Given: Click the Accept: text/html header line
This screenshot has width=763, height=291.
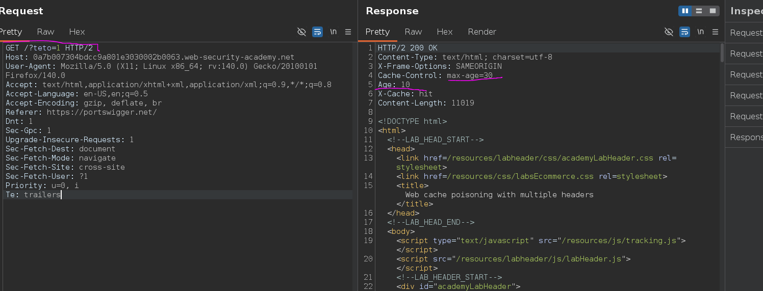Looking at the screenshot, I should click(x=168, y=85).
